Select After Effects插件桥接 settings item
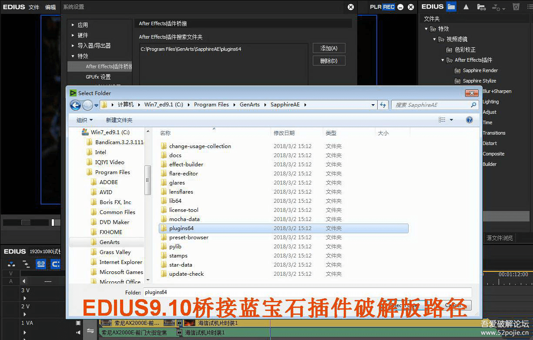Screen dimensions: 533x340 pos(100,66)
